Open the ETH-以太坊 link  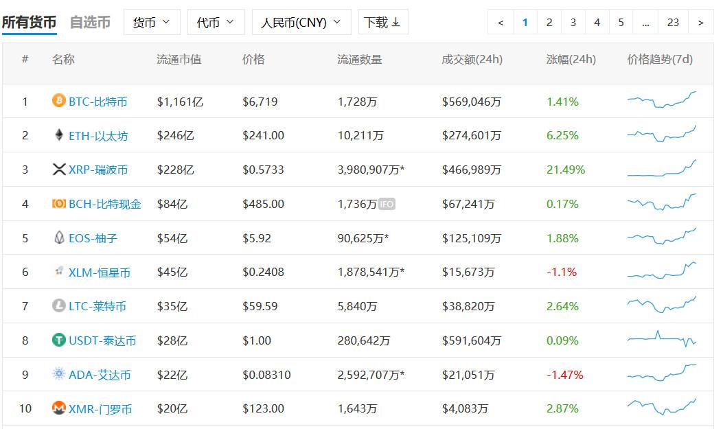(x=98, y=135)
